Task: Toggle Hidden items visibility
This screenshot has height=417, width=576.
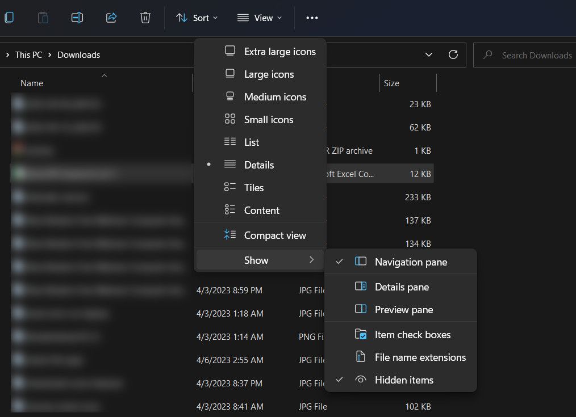Action: 401,380
